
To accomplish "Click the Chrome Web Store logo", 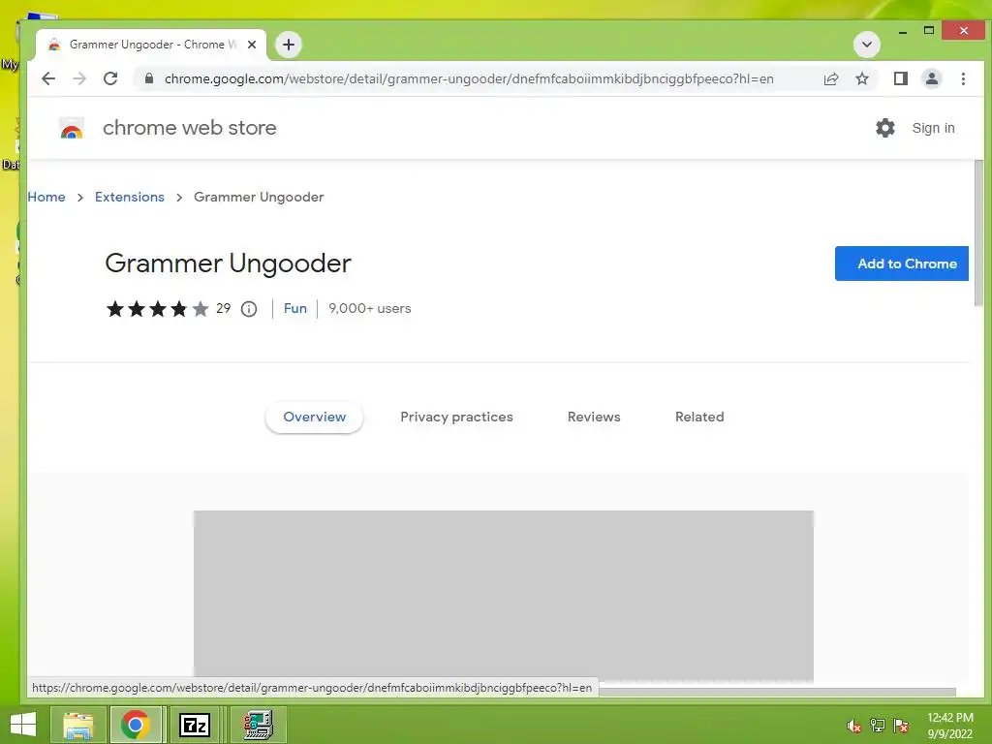I will pyautogui.click(x=72, y=128).
